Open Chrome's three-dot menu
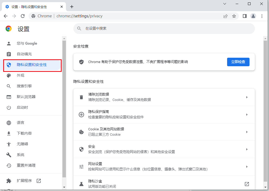269x191 pixels. (x=262, y=16)
